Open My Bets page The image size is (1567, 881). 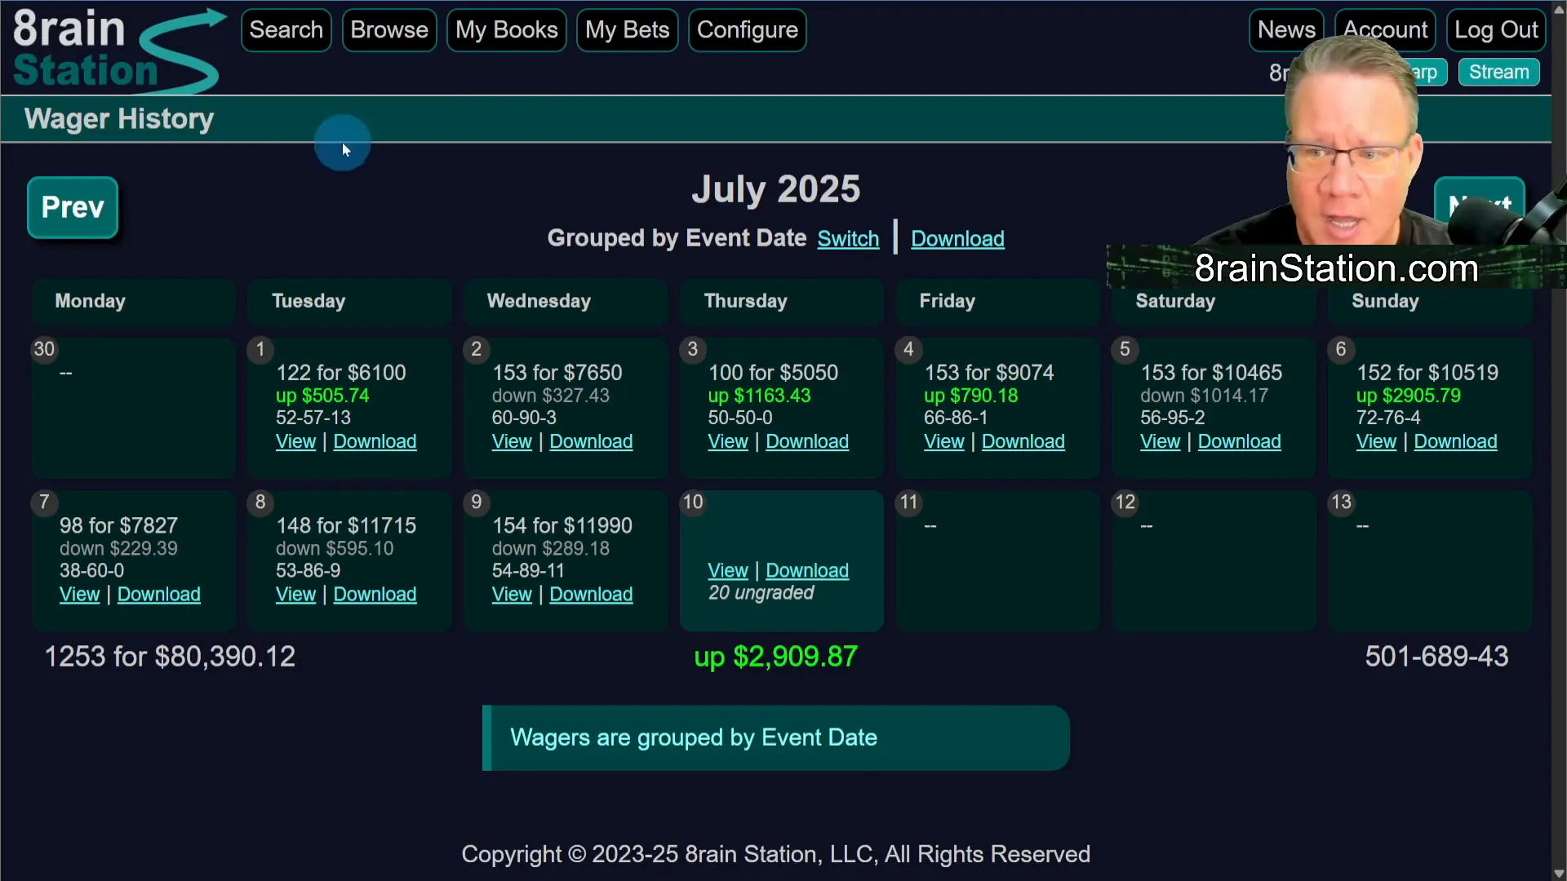pyautogui.click(x=627, y=30)
